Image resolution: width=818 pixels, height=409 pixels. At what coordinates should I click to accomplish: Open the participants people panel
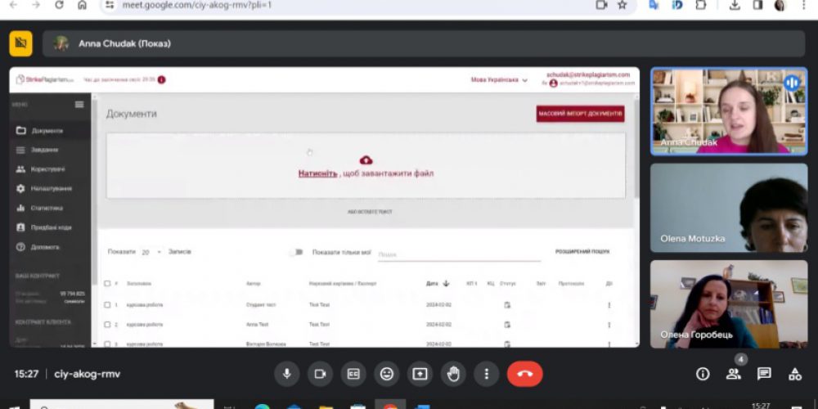pos(733,374)
